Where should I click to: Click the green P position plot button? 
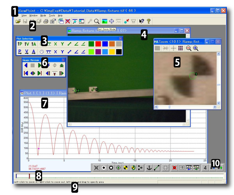point(20,44)
